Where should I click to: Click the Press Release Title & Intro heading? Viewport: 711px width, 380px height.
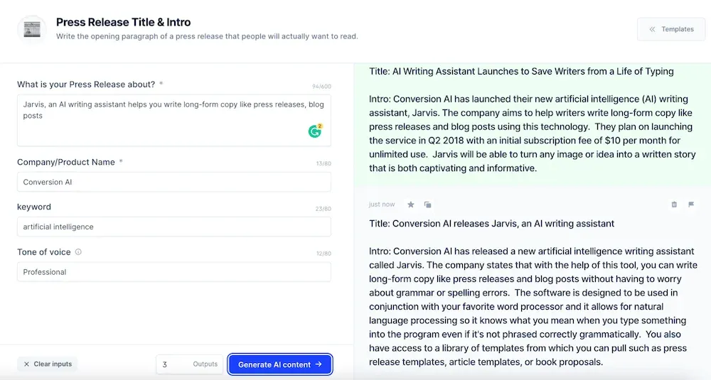coord(124,22)
